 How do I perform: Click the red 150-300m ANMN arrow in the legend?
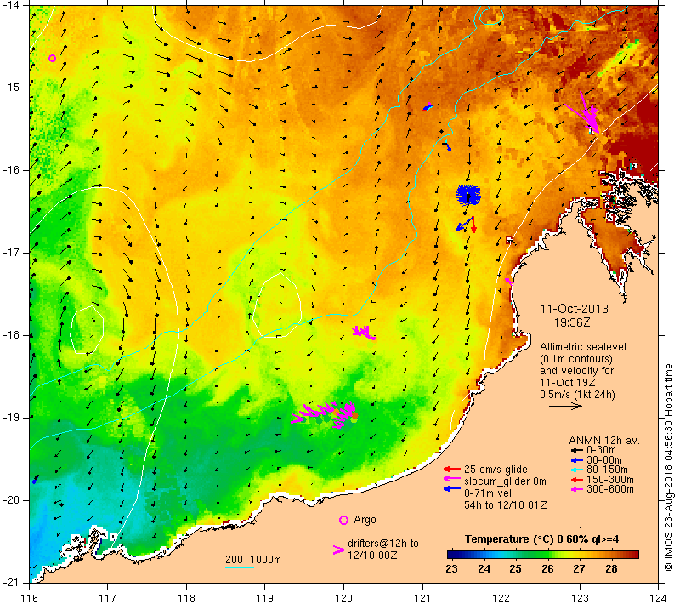click(577, 480)
